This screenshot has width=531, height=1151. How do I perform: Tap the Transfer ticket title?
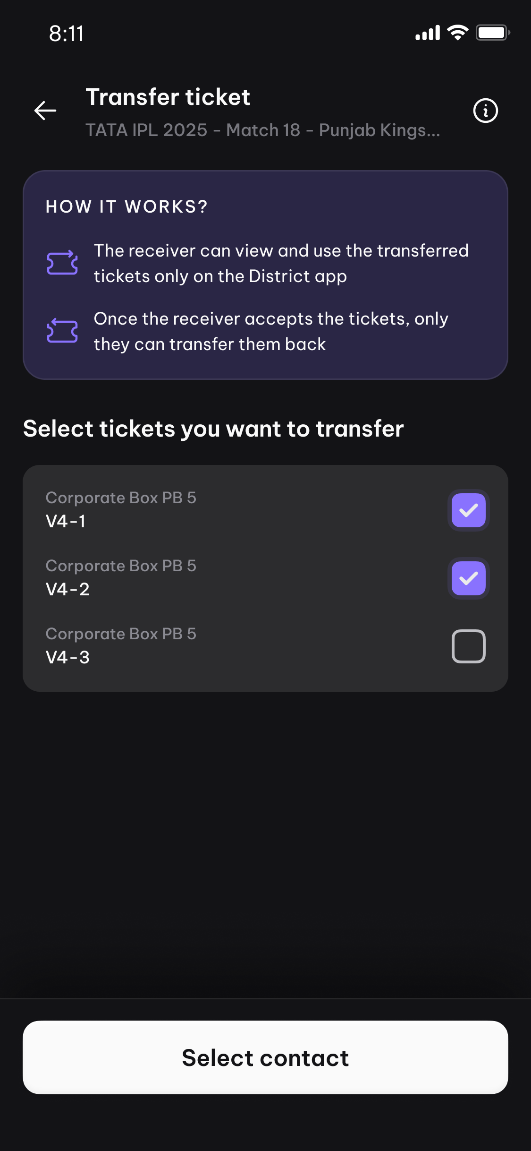pos(168,97)
